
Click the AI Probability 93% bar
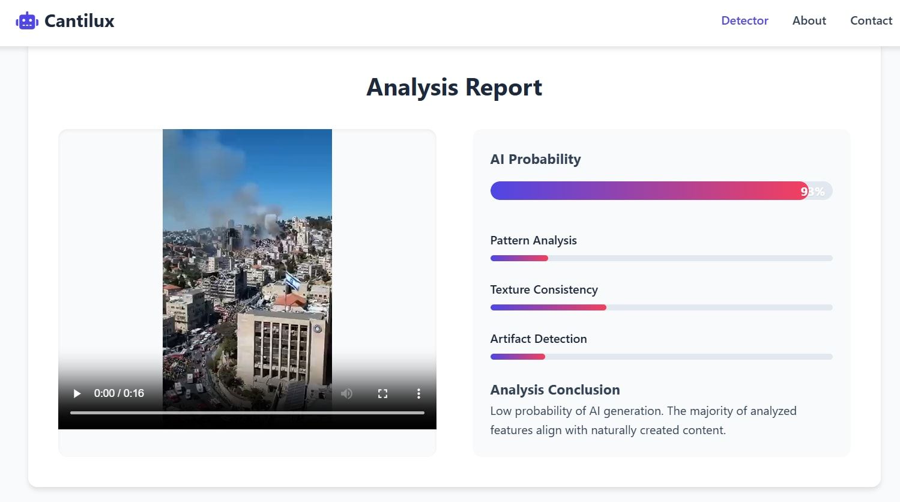[x=661, y=191]
